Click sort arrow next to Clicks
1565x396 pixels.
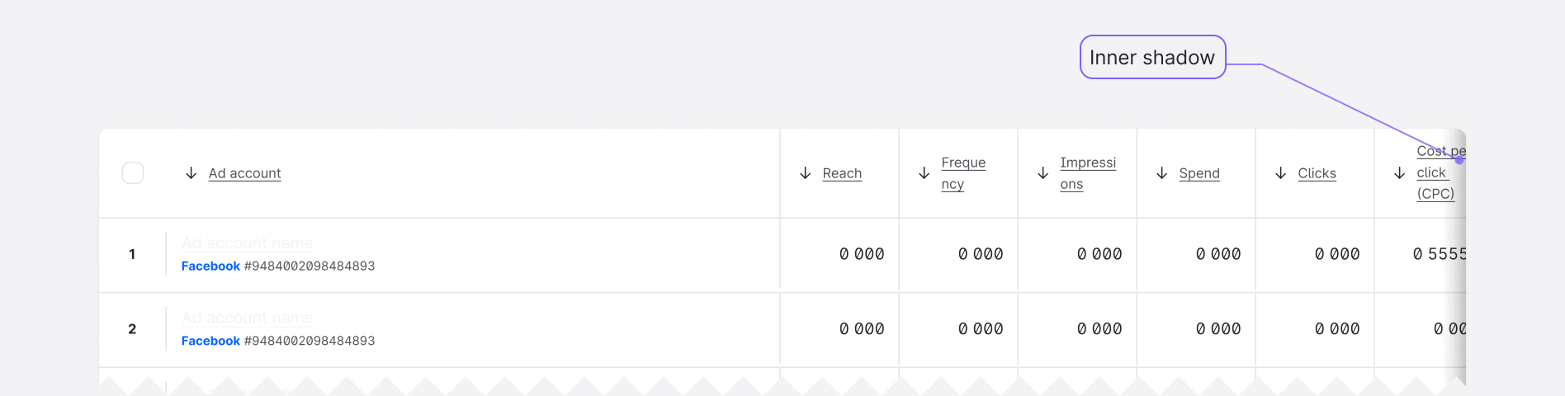1280,173
